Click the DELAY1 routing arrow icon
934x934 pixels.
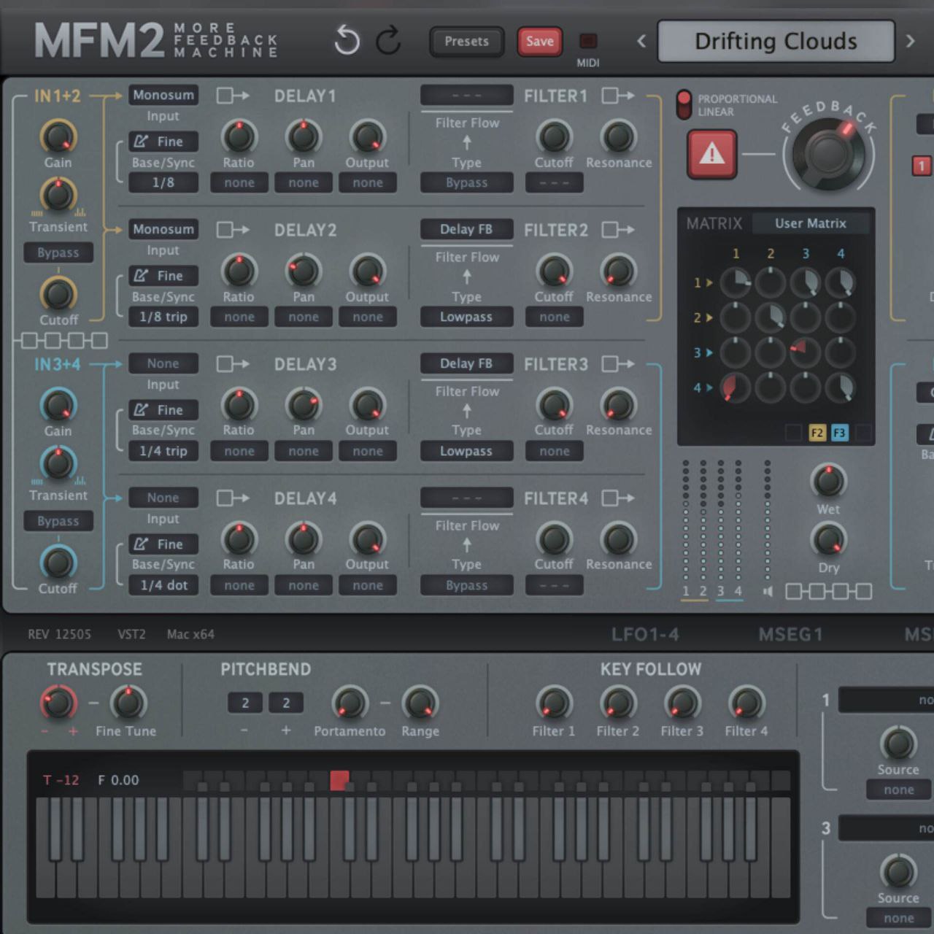point(233,96)
